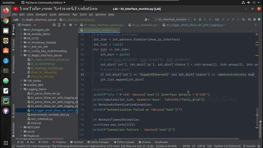Screen dimensions: 263x148
Task: Open show_int_debug.log file
Action: pyautogui.click(x=44, y=72)
